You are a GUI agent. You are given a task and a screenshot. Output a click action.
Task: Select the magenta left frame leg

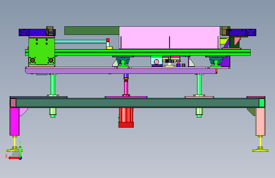pyautogui.click(x=15, y=122)
